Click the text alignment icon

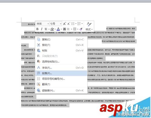point(68,29)
